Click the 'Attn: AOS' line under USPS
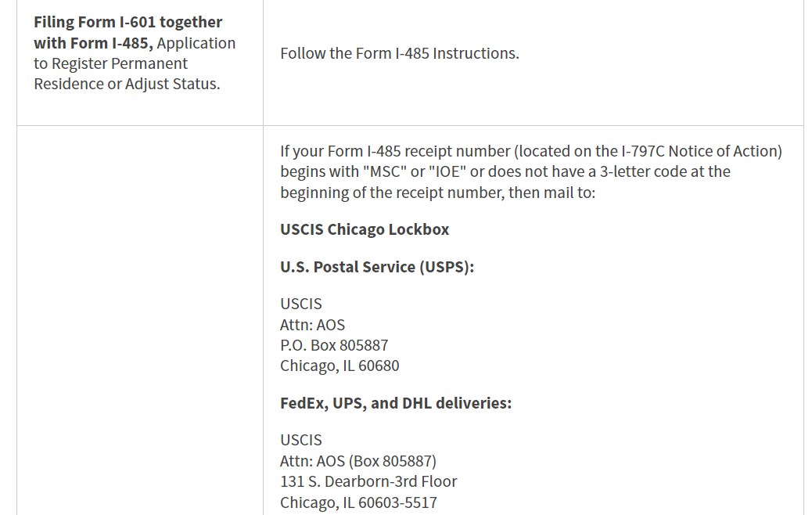 (312, 325)
